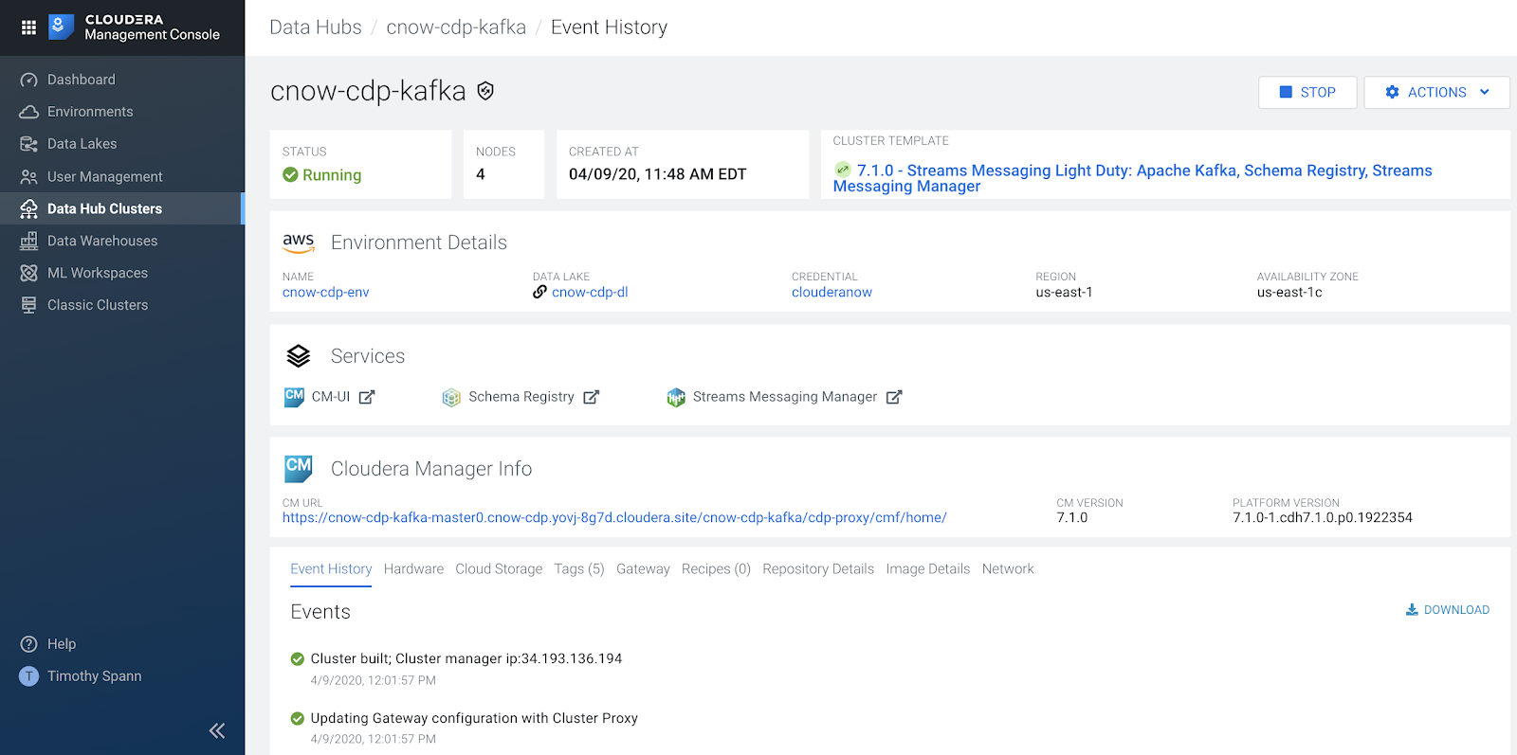The height and width of the screenshot is (755, 1517).
Task: Open the Streams Messaging Manager service link
Action: click(785, 397)
